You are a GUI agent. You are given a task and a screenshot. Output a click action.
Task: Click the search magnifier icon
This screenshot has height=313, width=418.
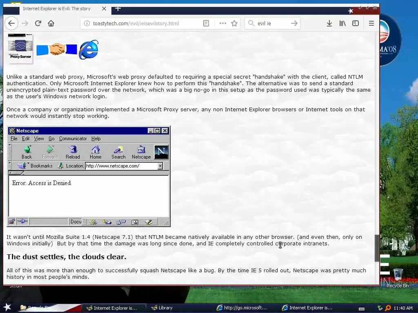click(251, 23)
